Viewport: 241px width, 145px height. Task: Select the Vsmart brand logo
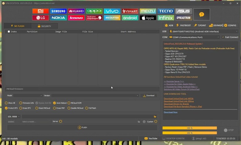(x=130, y=11)
